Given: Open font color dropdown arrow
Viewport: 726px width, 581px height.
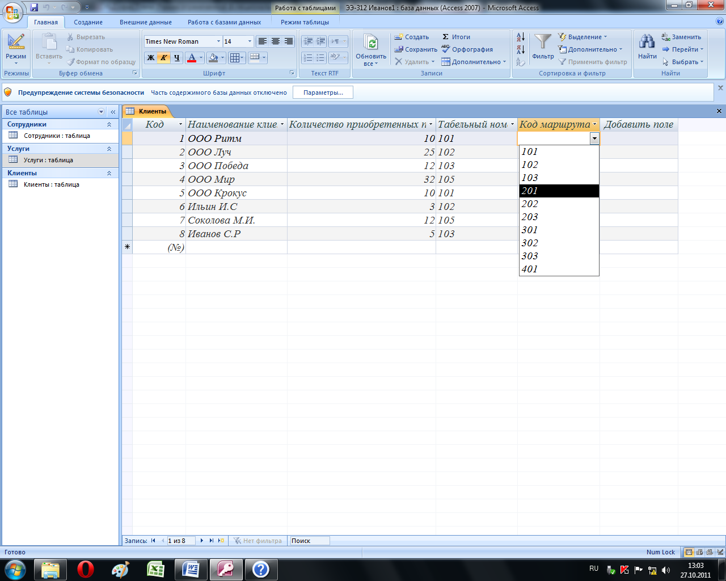Looking at the screenshot, I should 201,58.
